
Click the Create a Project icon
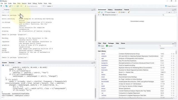(x=6, y=6)
